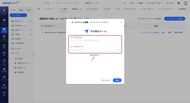
Task: Open team data chart icon in sidebar
Action: [x=4, y=76]
